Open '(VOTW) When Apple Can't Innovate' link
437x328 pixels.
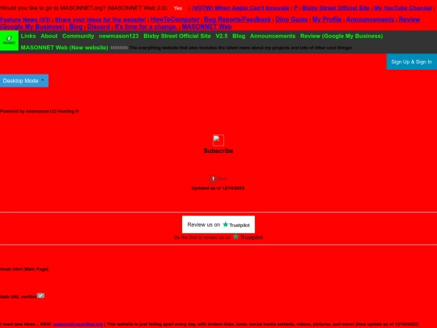click(x=240, y=8)
